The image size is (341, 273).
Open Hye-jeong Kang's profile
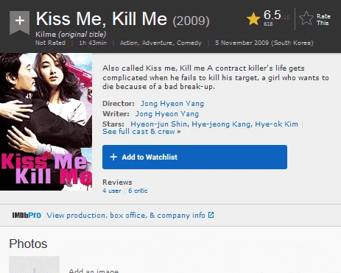221,124
